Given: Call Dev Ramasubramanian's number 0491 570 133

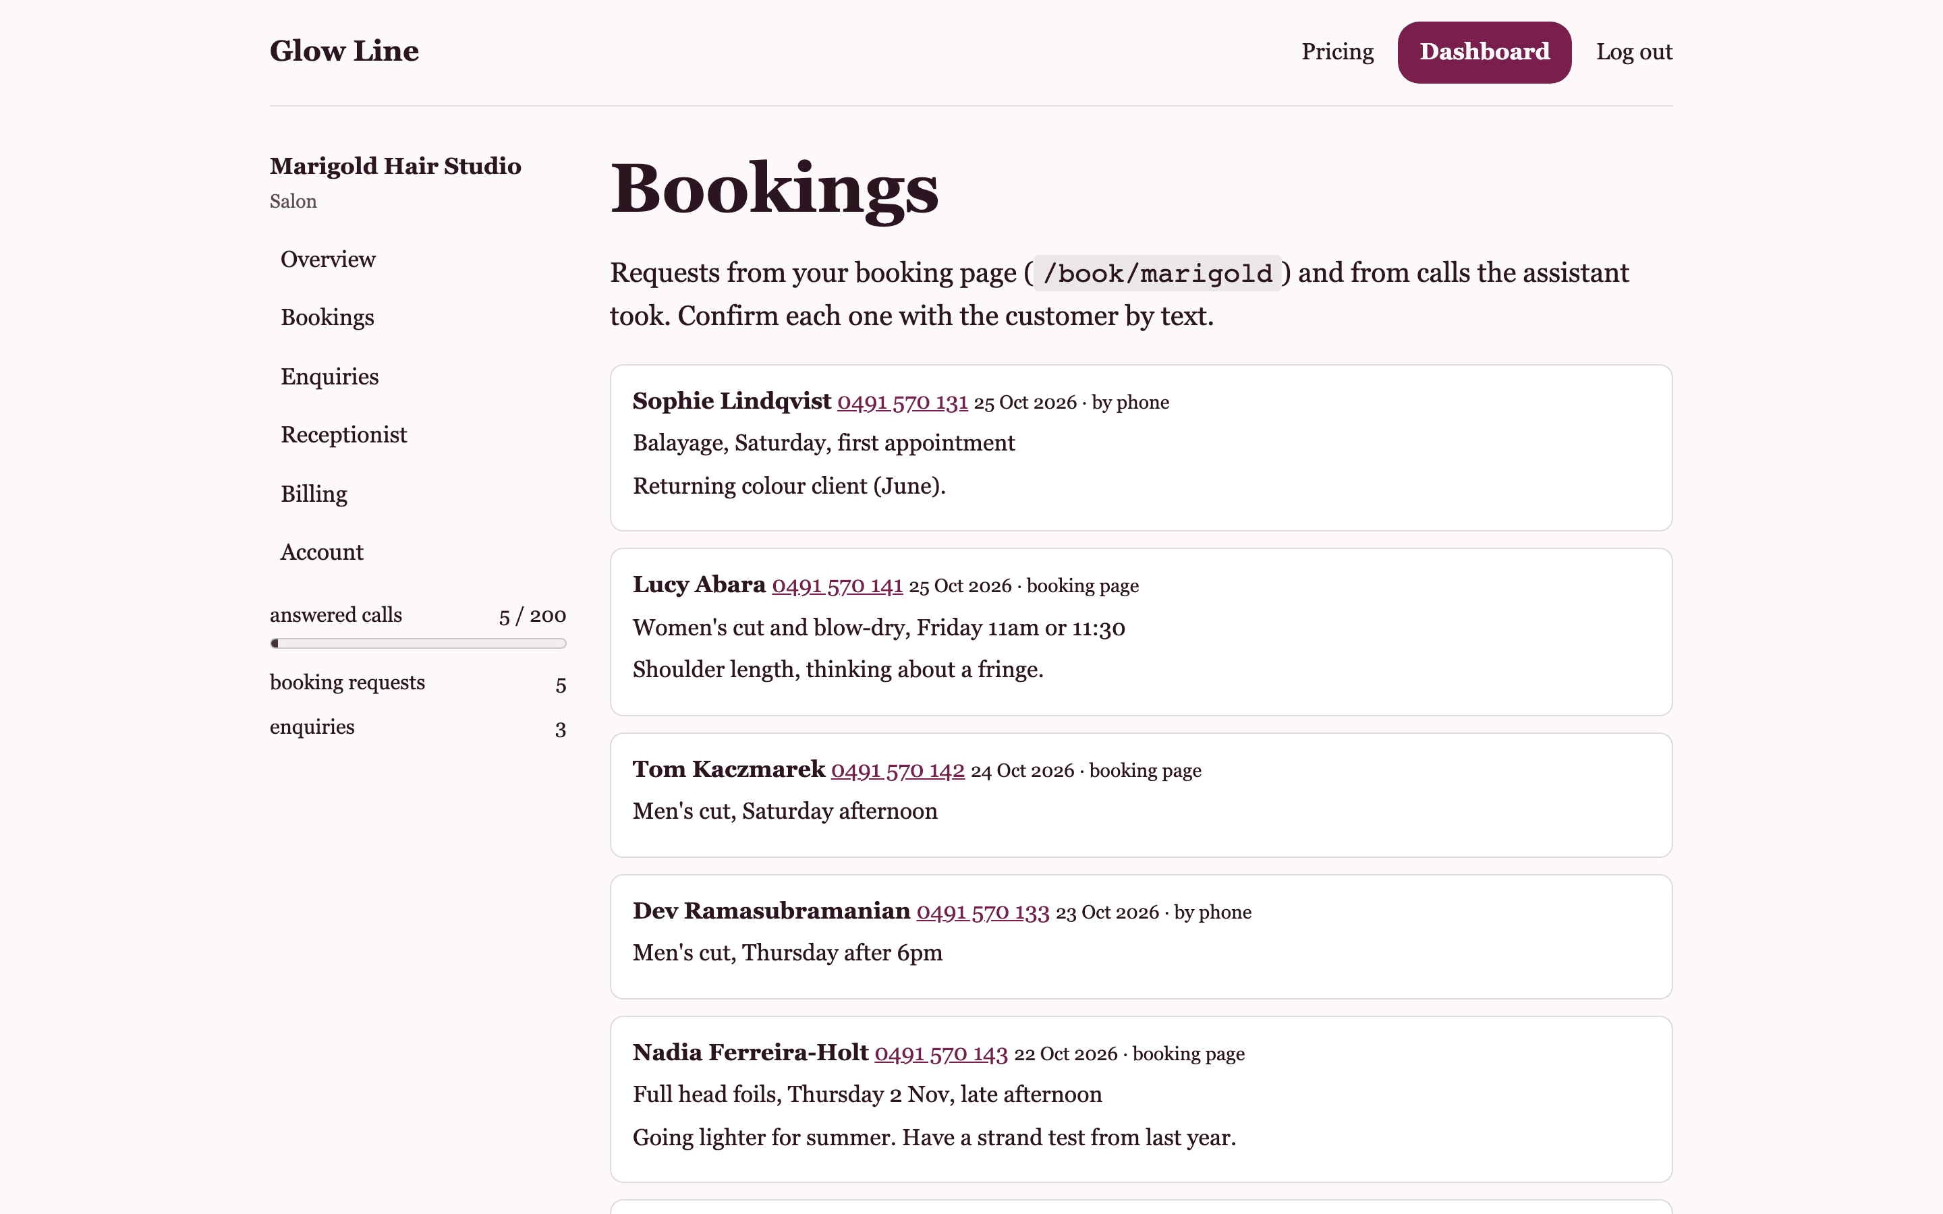Looking at the screenshot, I should tap(983, 912).
